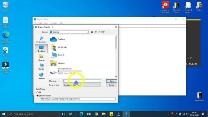Close the Export Registry File dialog
The height and width of the screenshot is (117, 208).
(x=116, y=27)
